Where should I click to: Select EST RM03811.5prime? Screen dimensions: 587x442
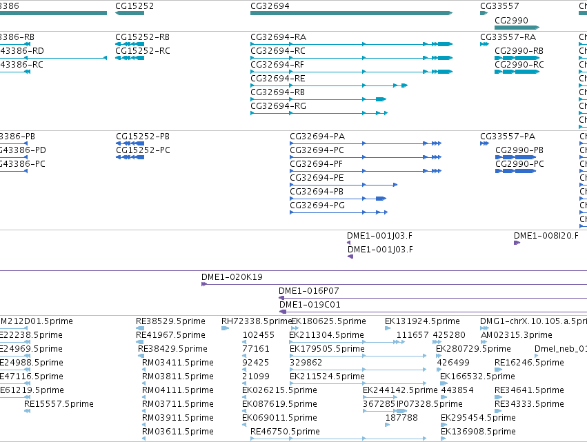178,377
